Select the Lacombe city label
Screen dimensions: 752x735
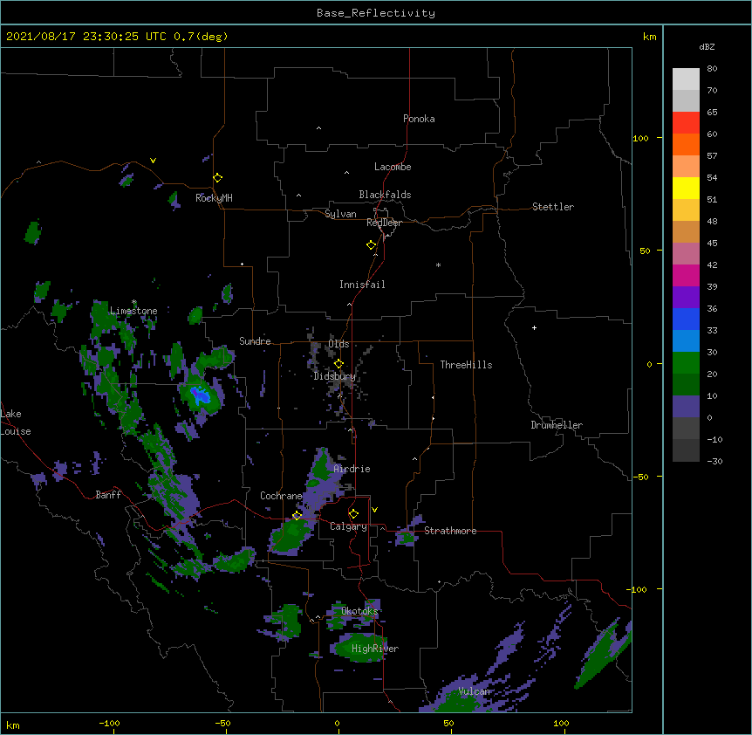393,167
